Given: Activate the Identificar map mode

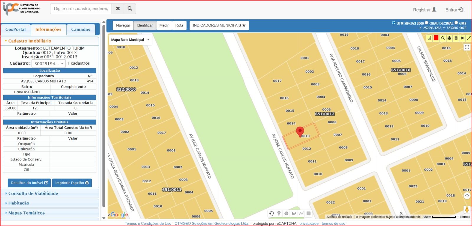Looking at the screenshot, I should [x=145, y=25].
